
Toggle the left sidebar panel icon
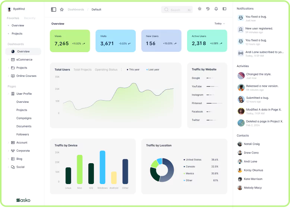[x=54, y=9]
